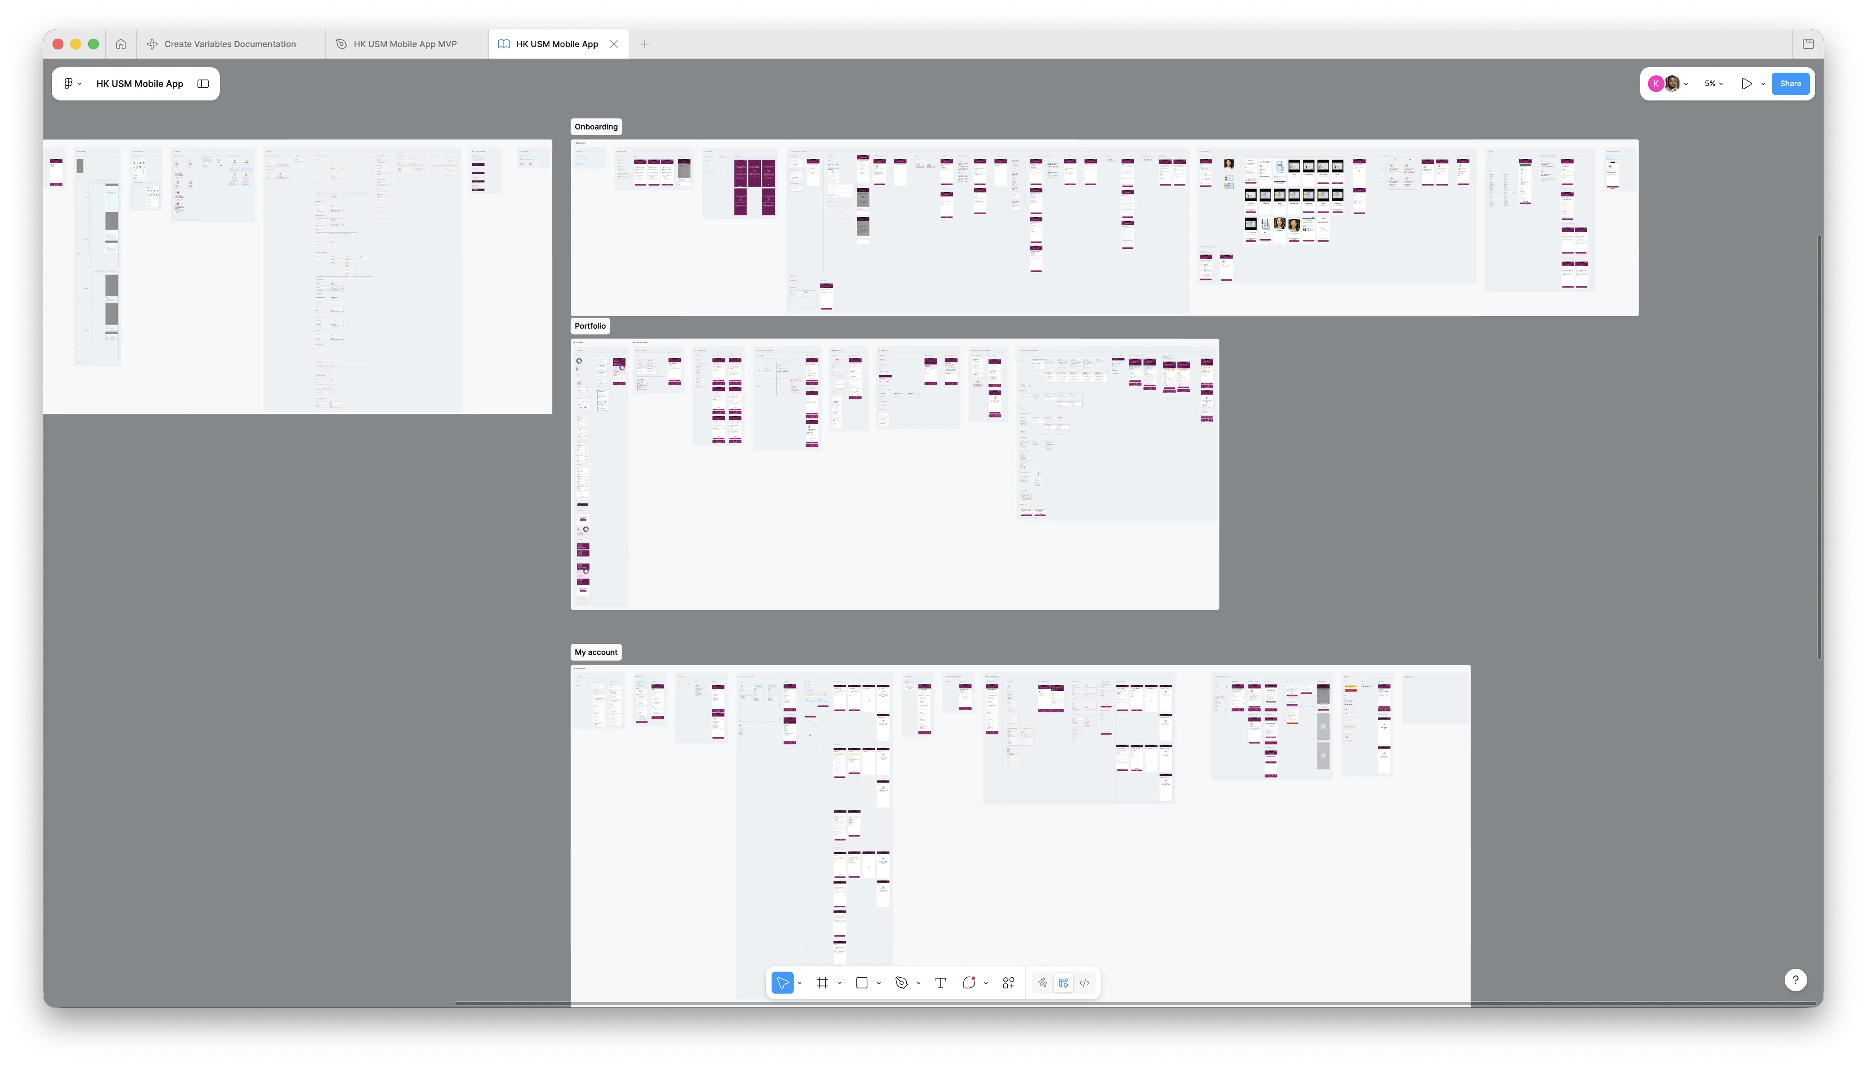Switch to HK USM Mobile App MVP tab

(405, 44)
